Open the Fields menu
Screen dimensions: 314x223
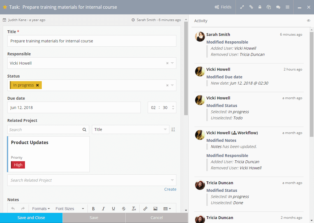(223, 7)
